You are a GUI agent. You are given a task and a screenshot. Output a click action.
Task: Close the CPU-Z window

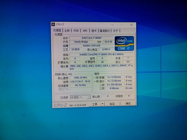pyautogui.click(x=131, y=25)
